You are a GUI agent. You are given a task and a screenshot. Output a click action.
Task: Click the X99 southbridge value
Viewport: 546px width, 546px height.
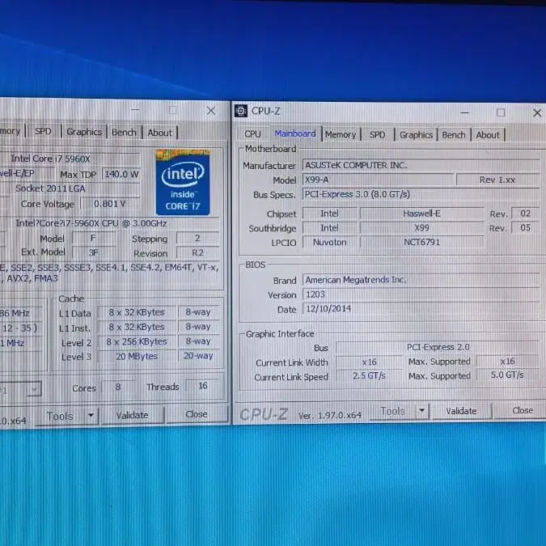click(x=421, y=228)
